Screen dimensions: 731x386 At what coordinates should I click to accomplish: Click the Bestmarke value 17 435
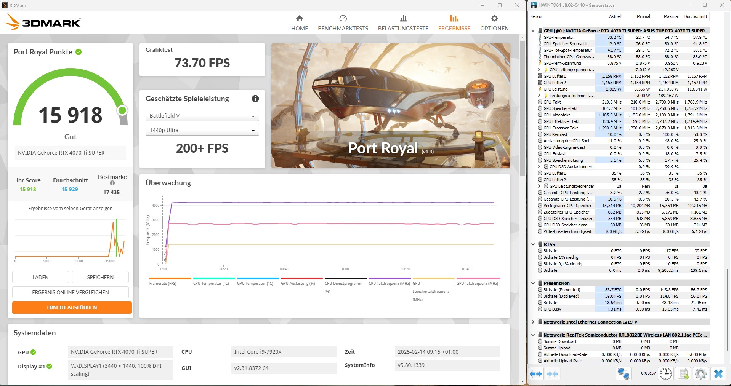[x=112, y=192]
